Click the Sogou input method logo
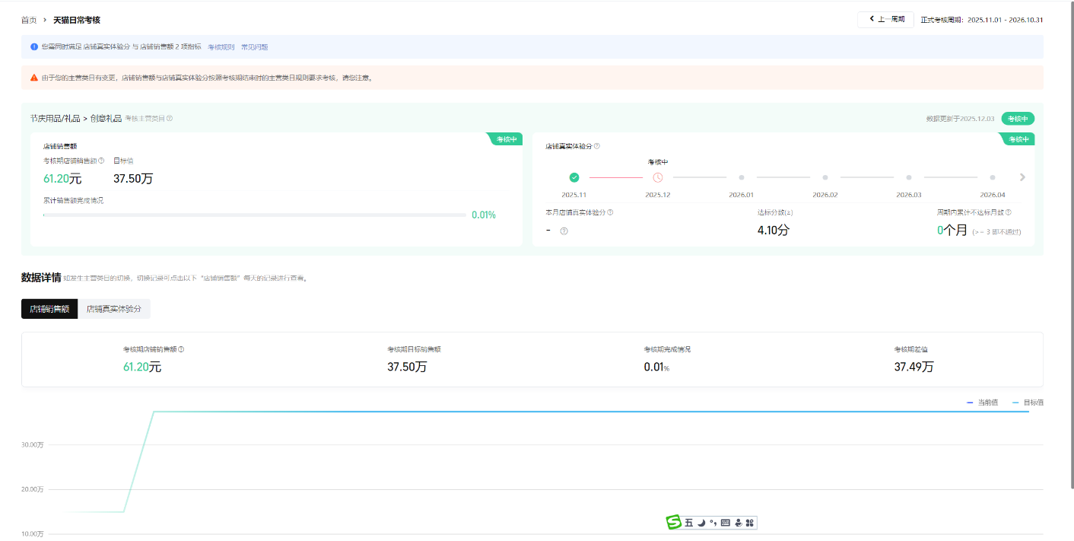 coord(674,522)
